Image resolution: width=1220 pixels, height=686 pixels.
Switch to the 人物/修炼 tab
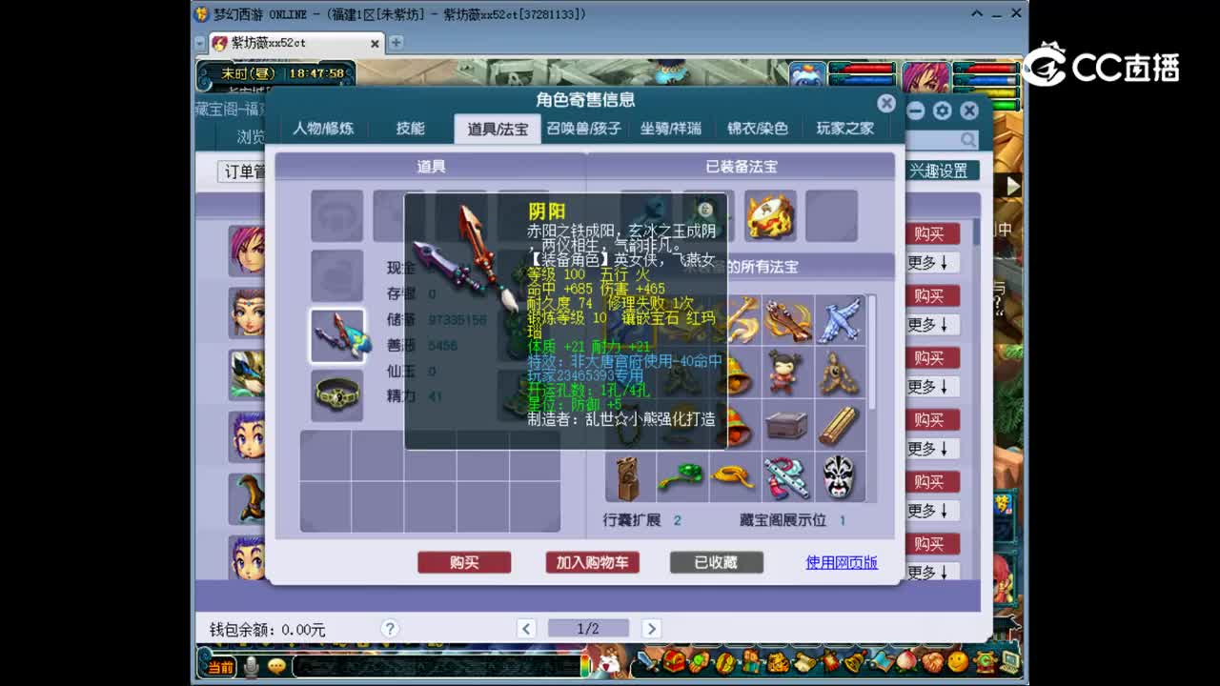click(x=323, y=128)
